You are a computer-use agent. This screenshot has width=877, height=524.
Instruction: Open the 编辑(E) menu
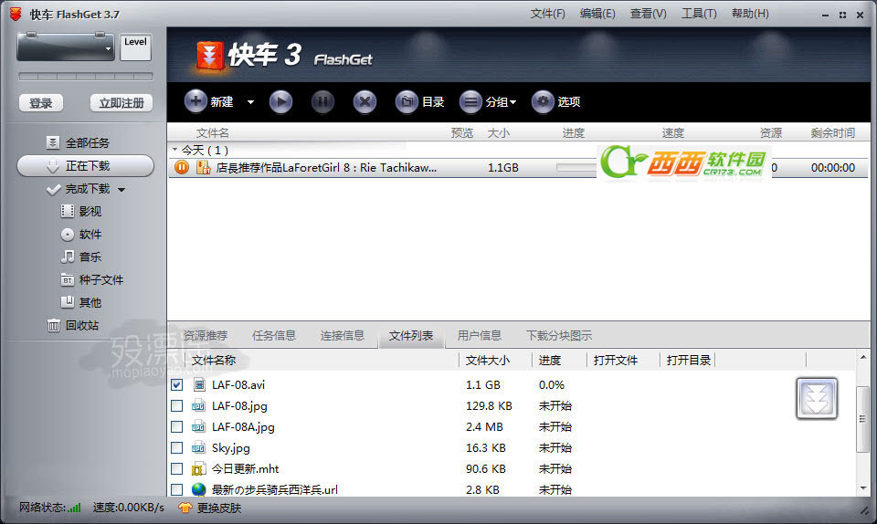tap(597, 14)
